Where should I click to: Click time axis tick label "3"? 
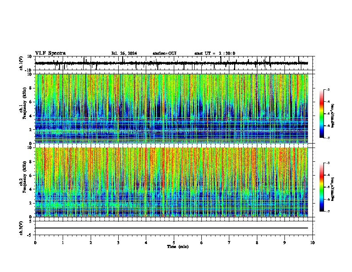click(118, 243)
